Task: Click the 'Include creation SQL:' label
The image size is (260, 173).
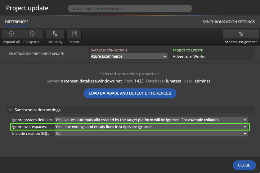Action: tap(30, 134)
